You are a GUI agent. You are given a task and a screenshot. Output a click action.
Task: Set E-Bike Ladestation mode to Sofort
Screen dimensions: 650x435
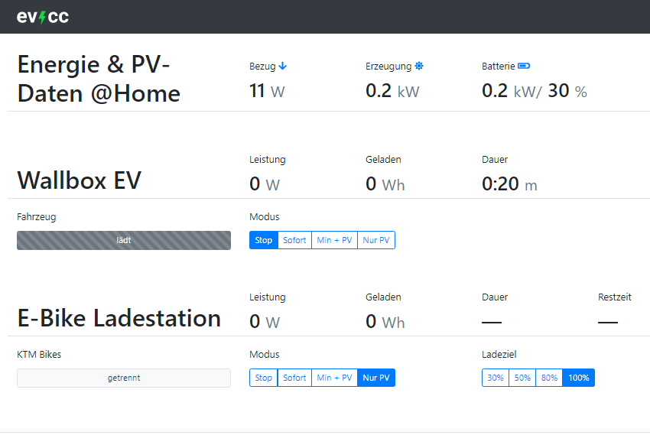(x=294, y=378)
